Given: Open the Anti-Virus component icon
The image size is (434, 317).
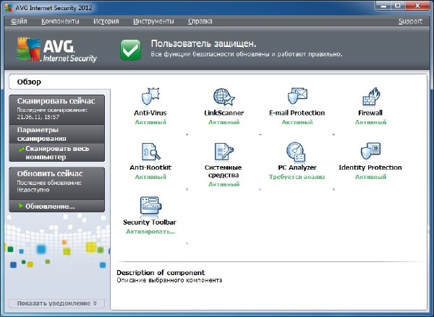Looking at the screenshot, I should 150,97.
